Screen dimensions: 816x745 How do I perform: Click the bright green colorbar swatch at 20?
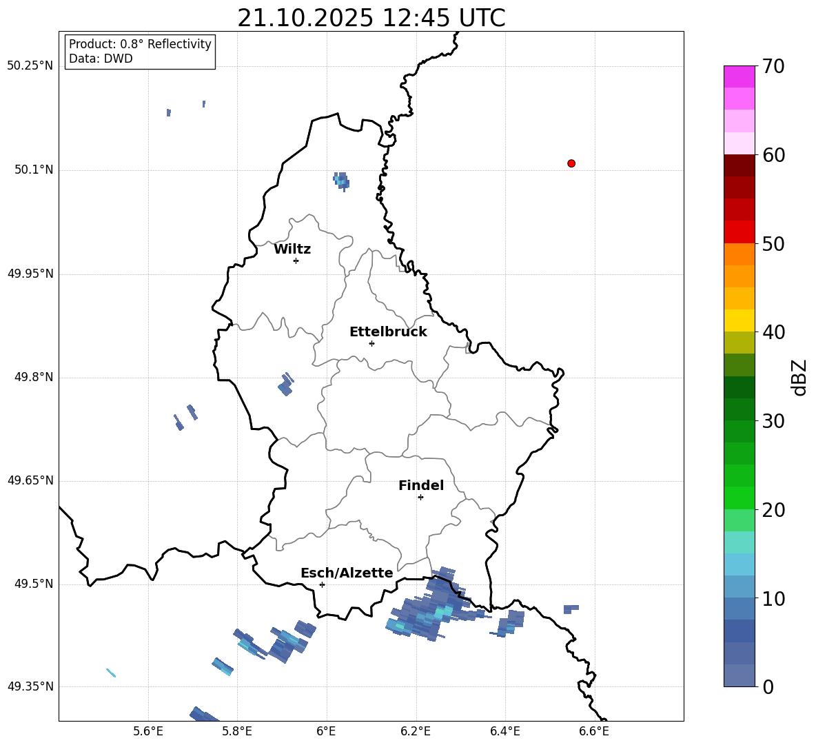click(739, 498)
